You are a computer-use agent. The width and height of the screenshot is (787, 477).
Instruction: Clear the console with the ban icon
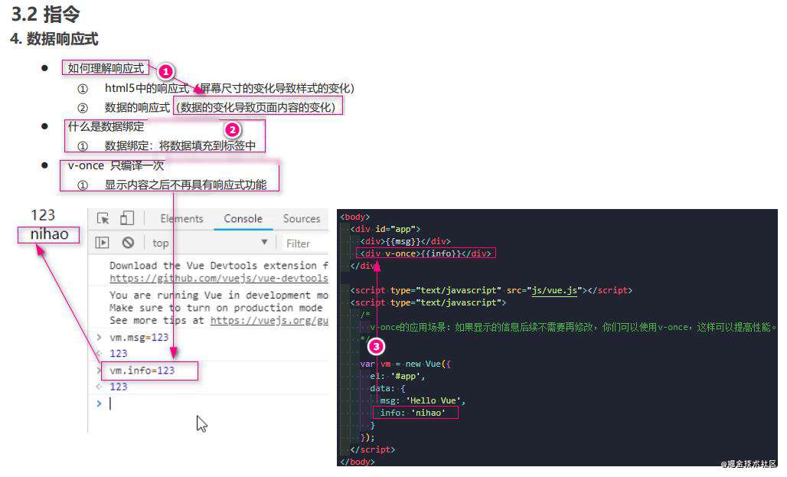[x=128, y=243]
